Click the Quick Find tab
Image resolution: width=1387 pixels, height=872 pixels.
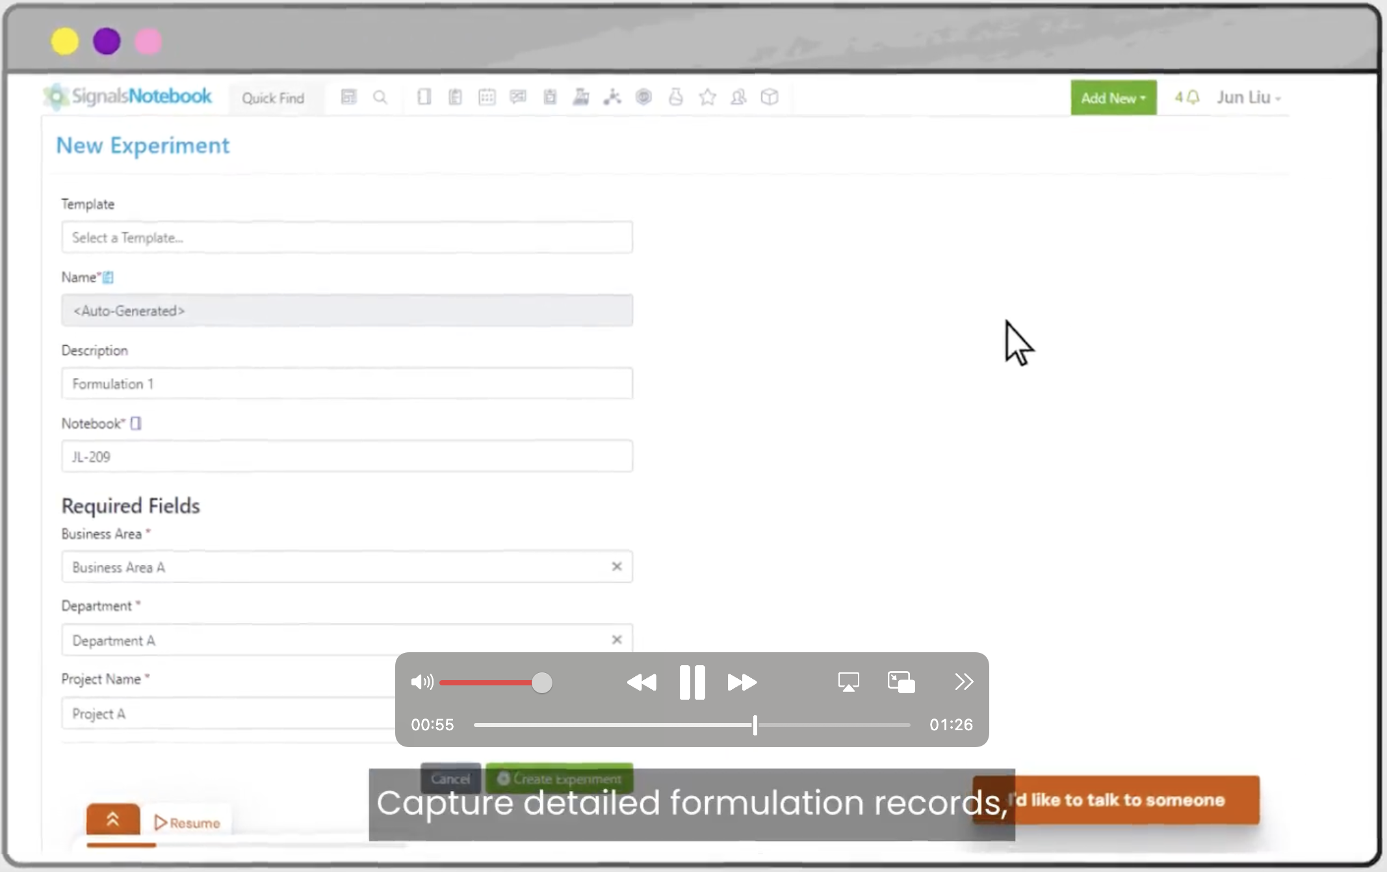pos(273,98)
